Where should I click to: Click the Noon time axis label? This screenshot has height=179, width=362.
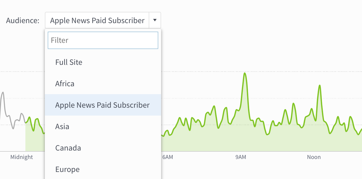[x=314, y=157]
